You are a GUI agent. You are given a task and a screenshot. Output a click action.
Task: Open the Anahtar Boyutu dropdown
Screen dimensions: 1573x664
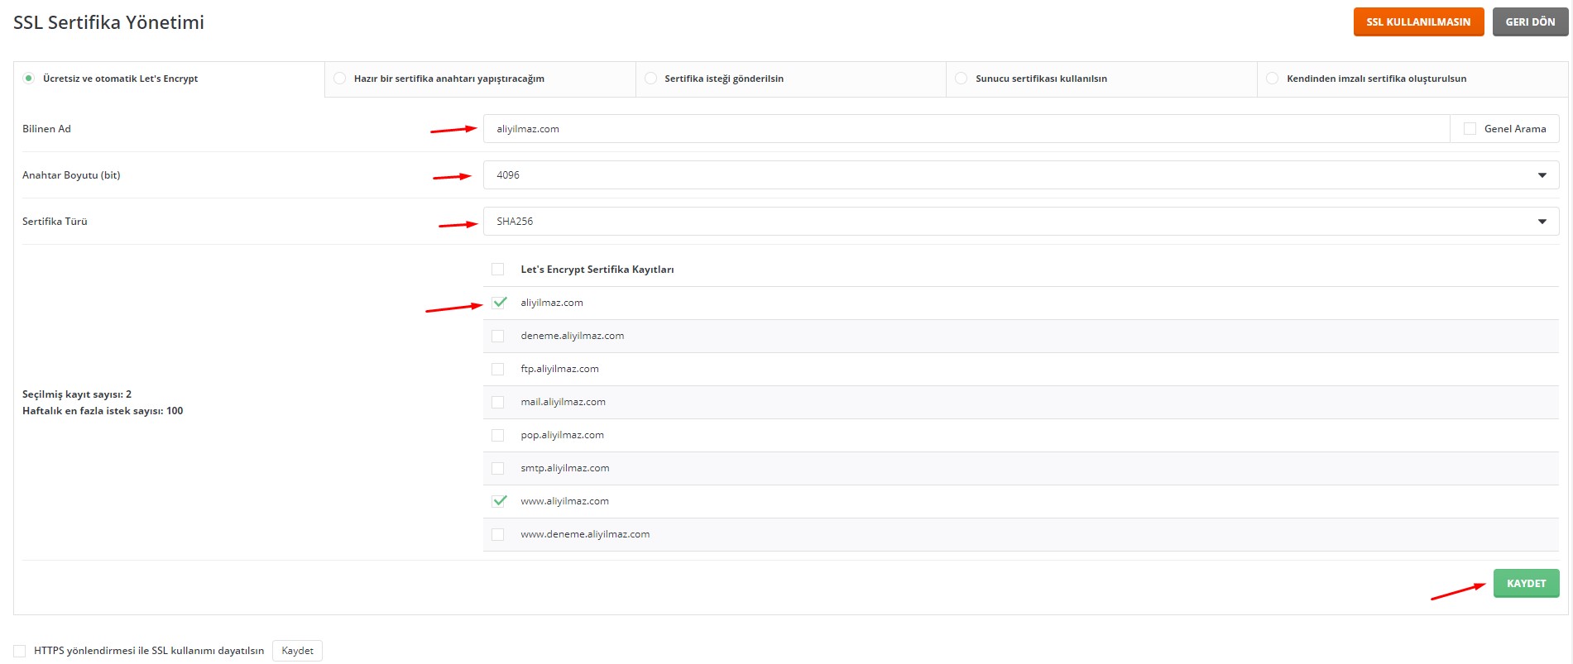(x=1019, y=175)
